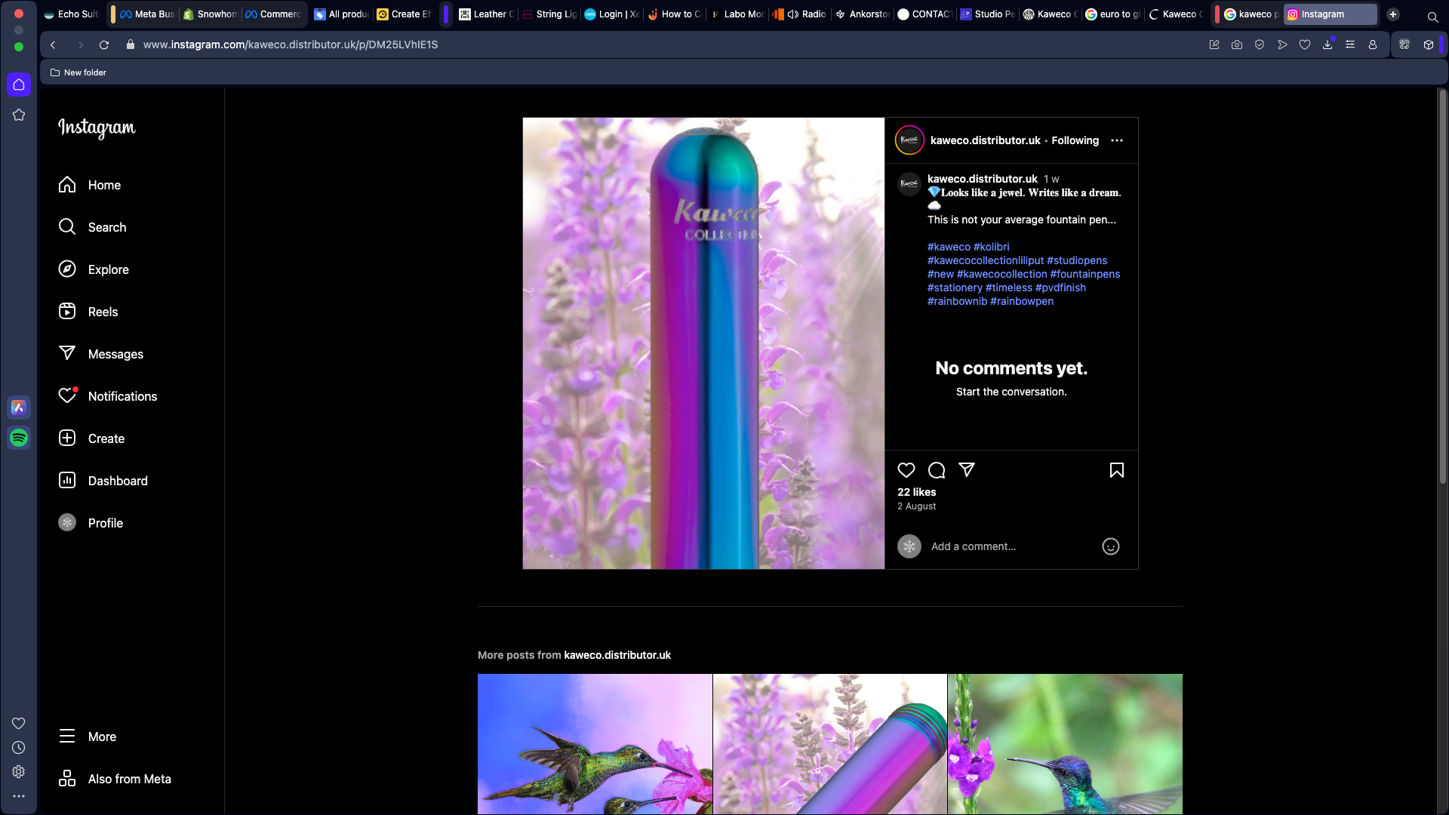This screenshot has height=815, width=1449.
Task: Open the angled pen cap thumbnail
Action: pos(829,744)
